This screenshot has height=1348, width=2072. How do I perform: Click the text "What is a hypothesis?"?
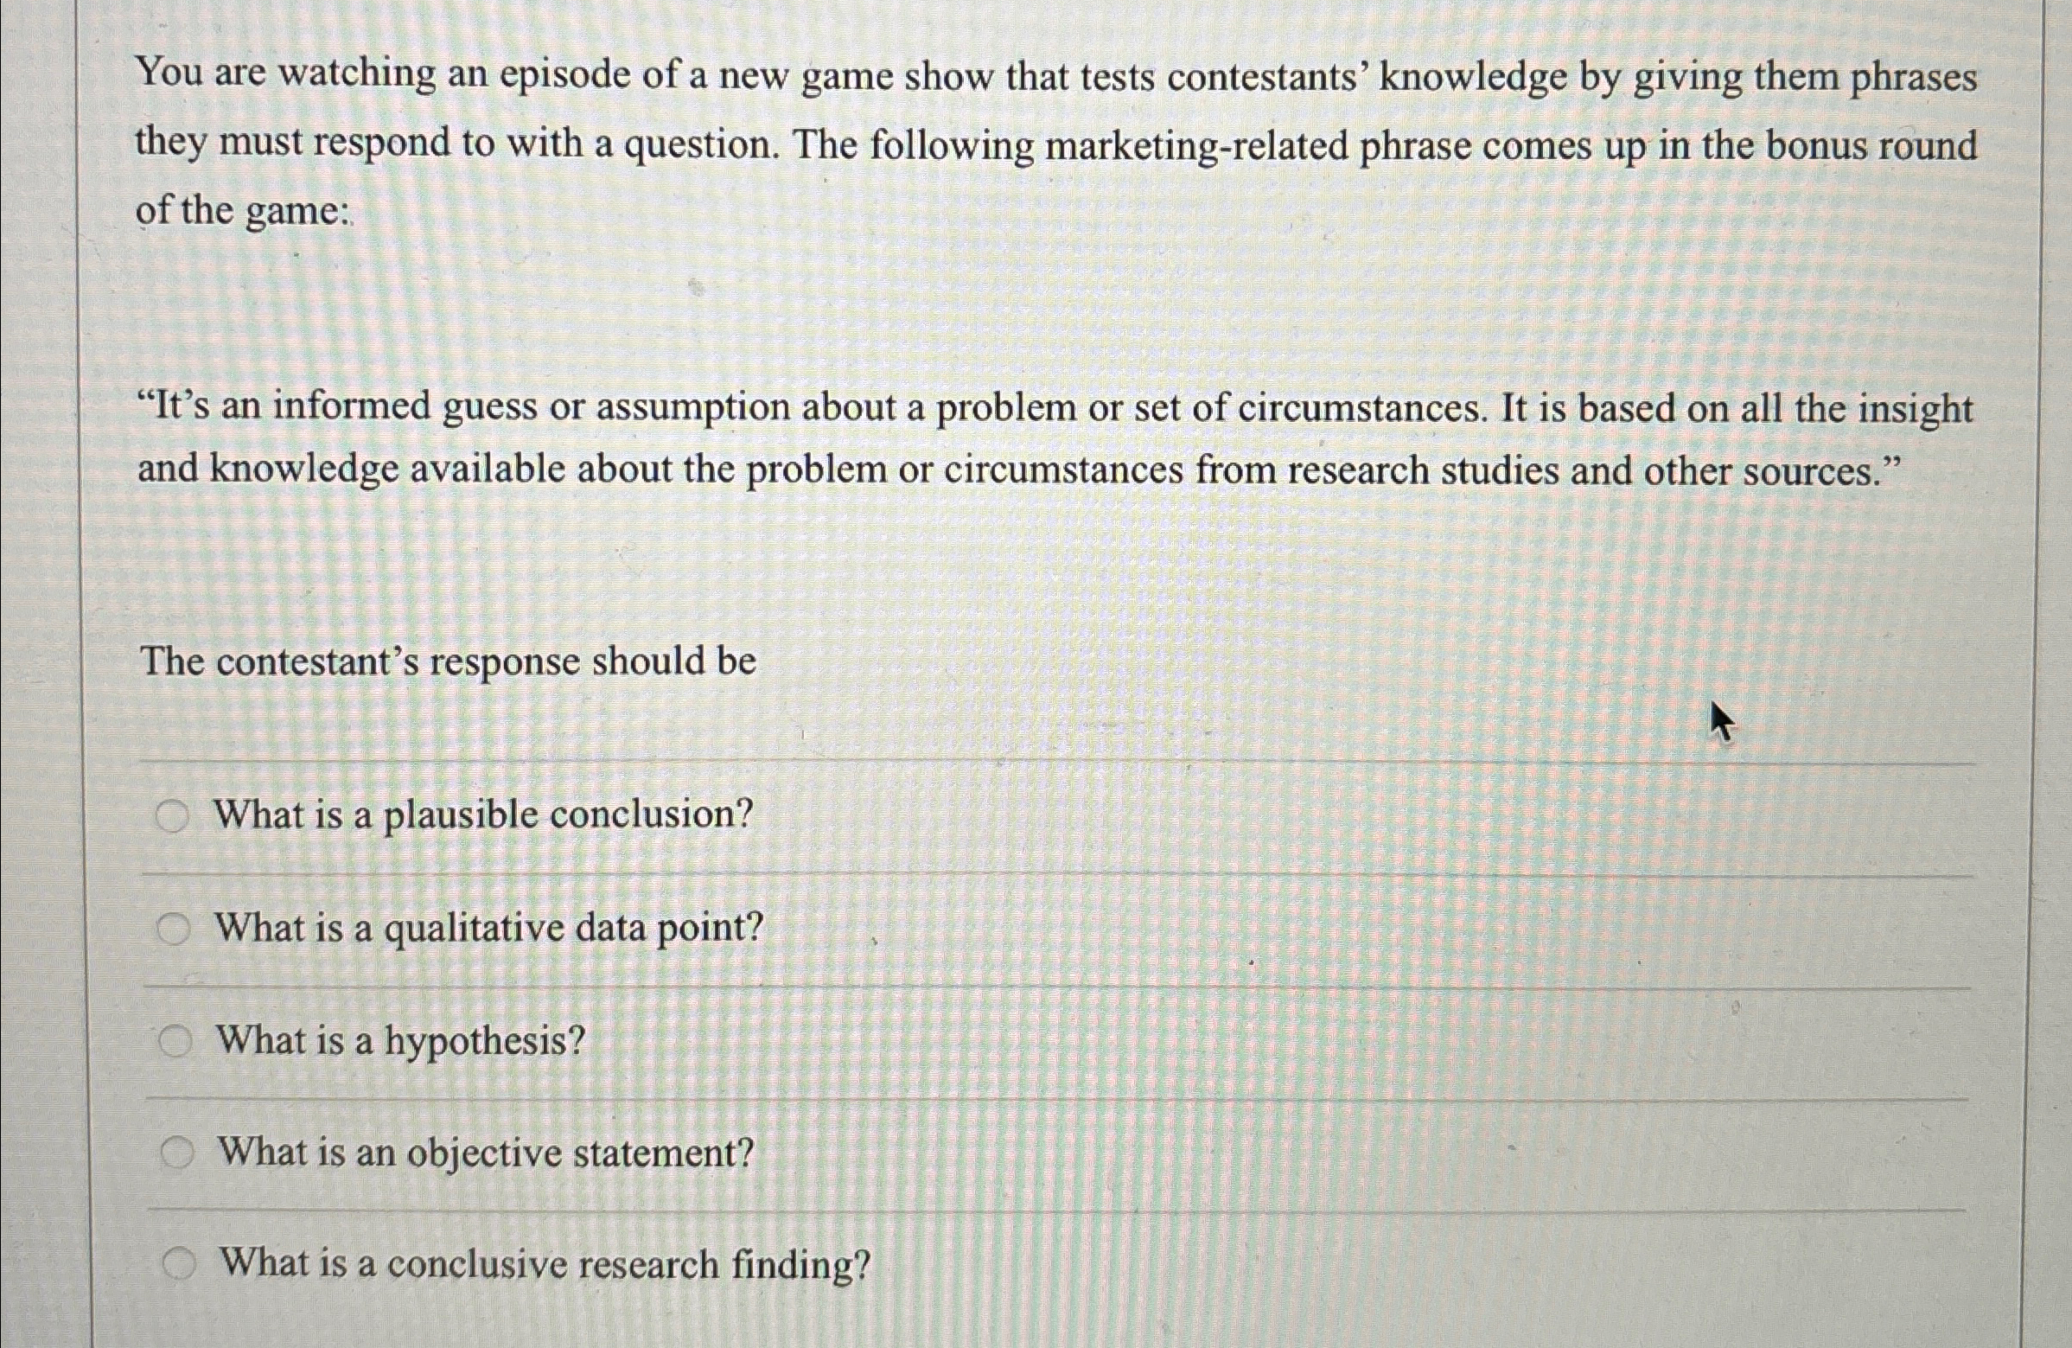tap(398, 1039)
